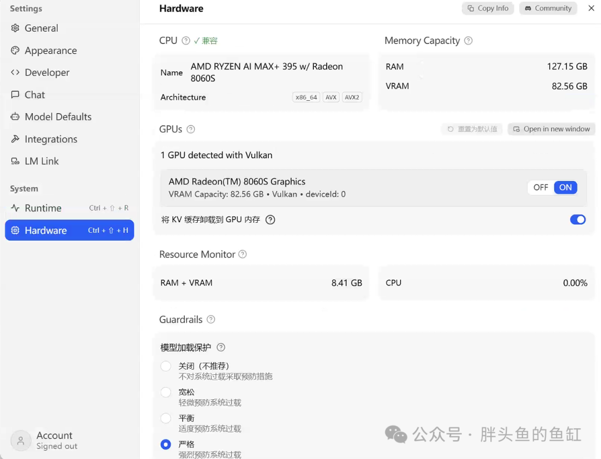Click the account avatar icon
Screen dimensions: 601x459
click(x=21, y=441)
